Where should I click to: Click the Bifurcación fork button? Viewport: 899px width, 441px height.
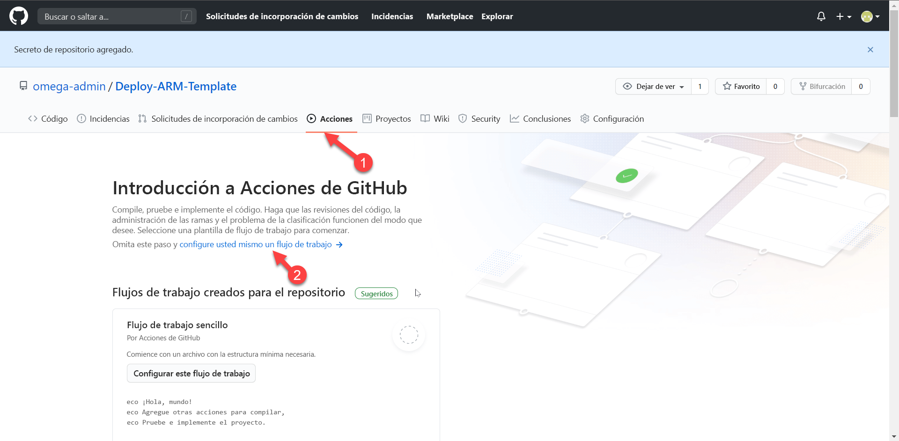coord(821,86)
